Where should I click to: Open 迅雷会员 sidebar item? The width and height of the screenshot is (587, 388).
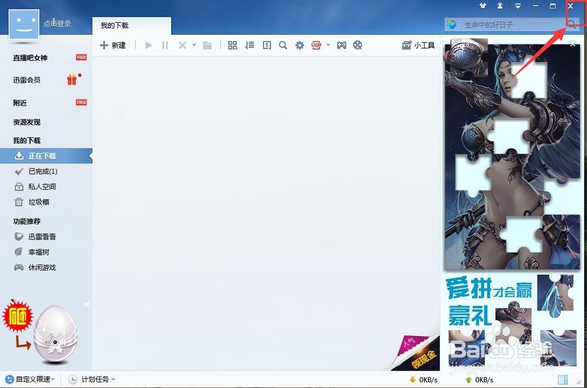pos(26,80)
